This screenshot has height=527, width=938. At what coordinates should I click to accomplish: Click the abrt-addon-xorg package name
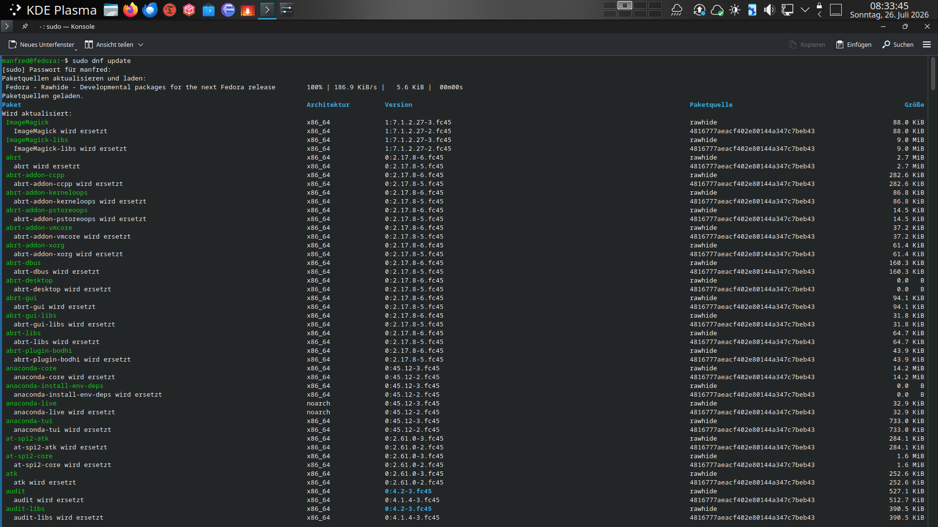pos(35,245)
